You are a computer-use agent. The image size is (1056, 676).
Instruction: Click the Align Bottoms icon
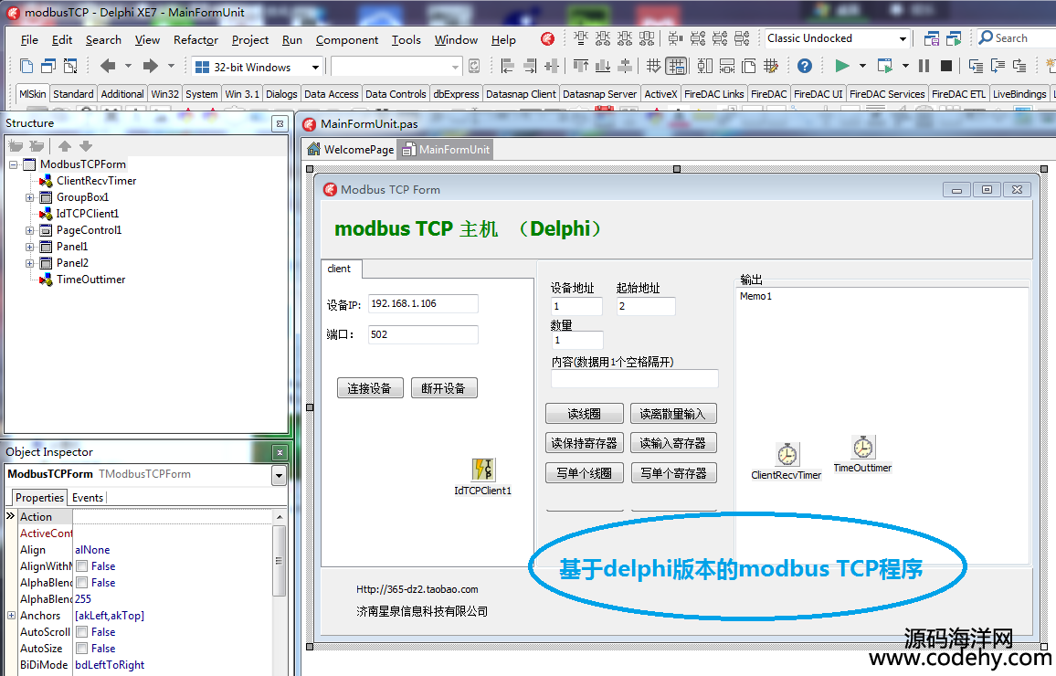(603, 66)
